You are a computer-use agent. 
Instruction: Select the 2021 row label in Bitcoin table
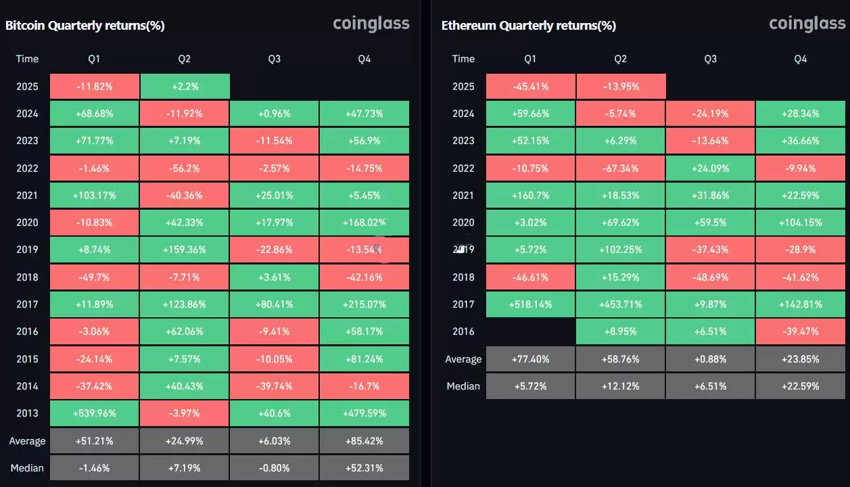27,195
